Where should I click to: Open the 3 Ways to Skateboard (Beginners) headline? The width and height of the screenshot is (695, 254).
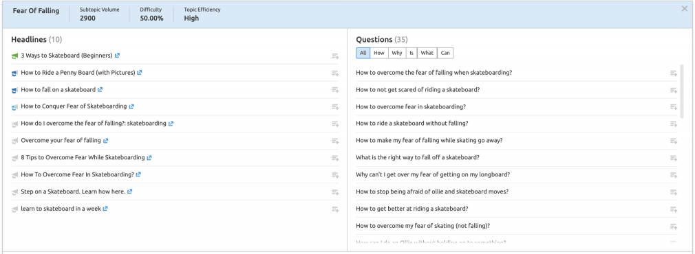67,56
